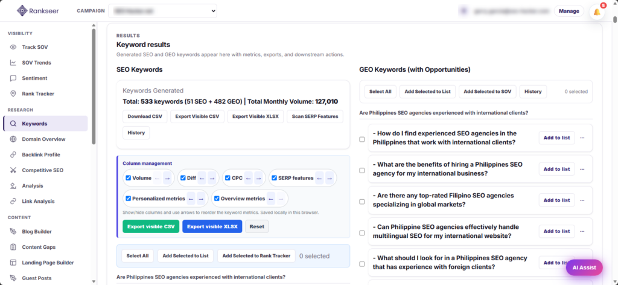Viewport: 618px width, 285px height.
Task: Click the Reset button in Column management
Action: [x=257, y=226]
